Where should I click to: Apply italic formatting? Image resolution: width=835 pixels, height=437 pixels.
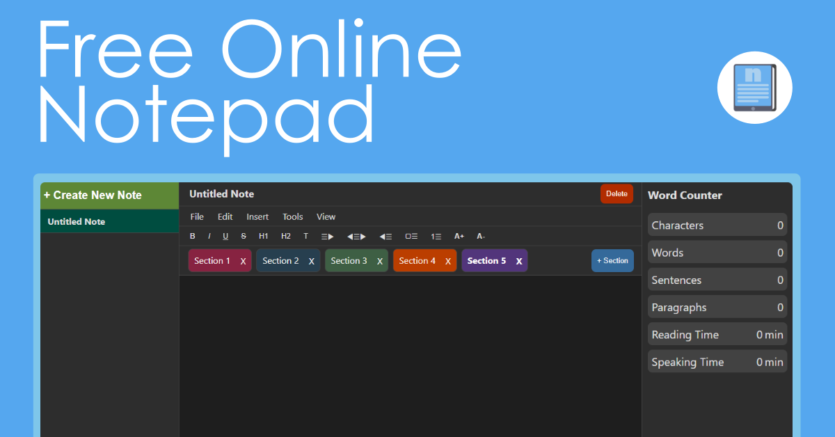[x=209, y=236]
